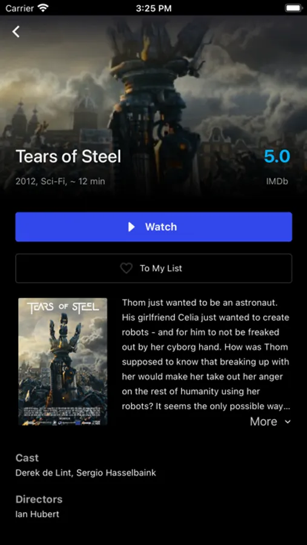307x545 pixels.
Task: Tap the IMDb label
Action: pos(277,182)
